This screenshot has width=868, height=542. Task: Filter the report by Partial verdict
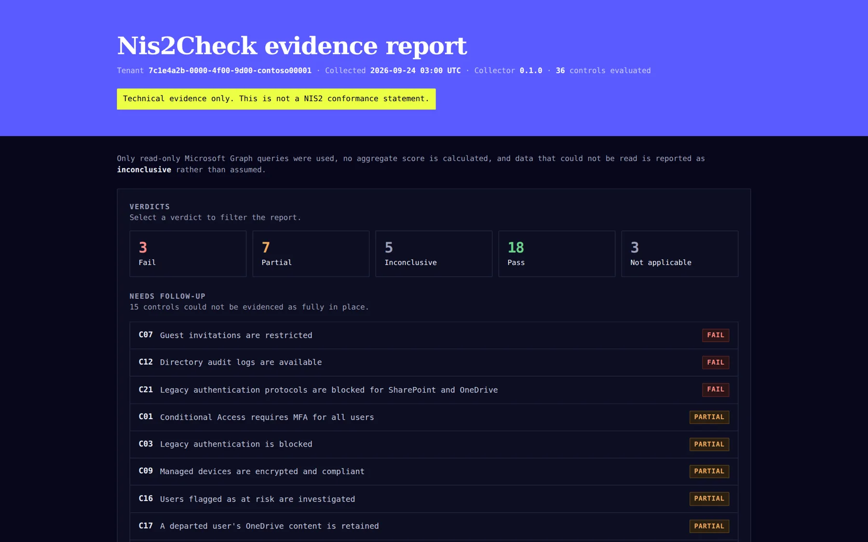(311, 253)
